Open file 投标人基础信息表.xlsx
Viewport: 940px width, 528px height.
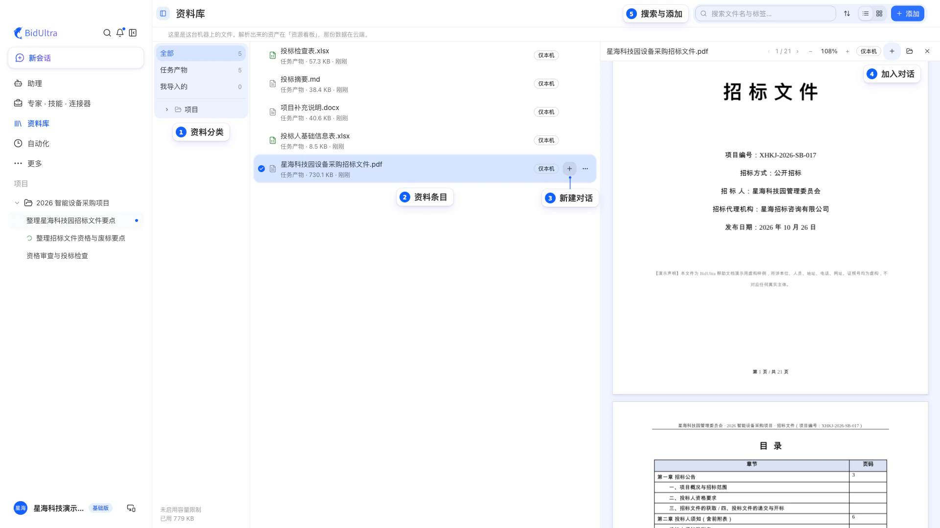pos(425,140)
